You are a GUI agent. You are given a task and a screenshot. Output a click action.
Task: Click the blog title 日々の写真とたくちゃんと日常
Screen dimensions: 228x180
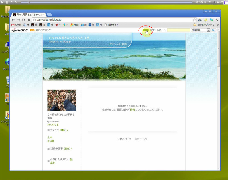(69, 38)
